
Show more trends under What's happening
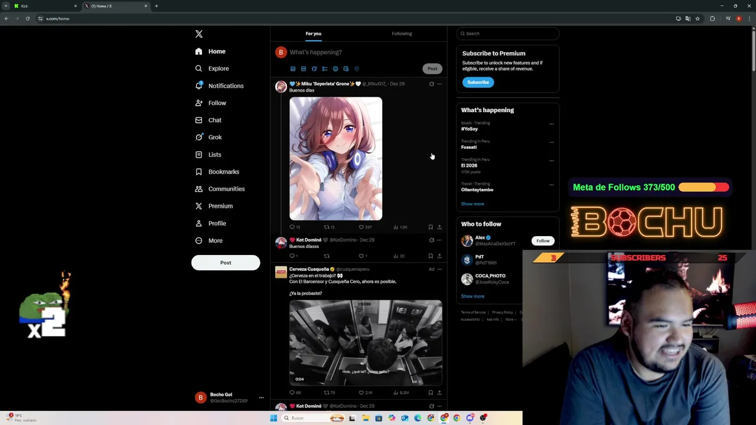[x=472, y=204]
